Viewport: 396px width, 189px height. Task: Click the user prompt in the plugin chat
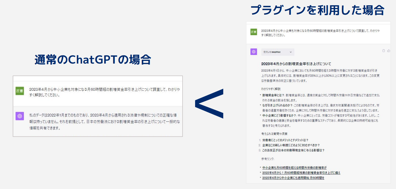(320, 33)
